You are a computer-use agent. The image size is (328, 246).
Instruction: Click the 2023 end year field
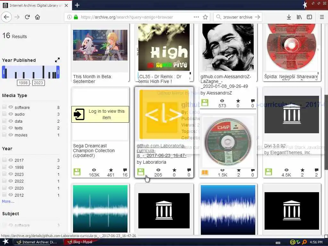tap(38, 83)
